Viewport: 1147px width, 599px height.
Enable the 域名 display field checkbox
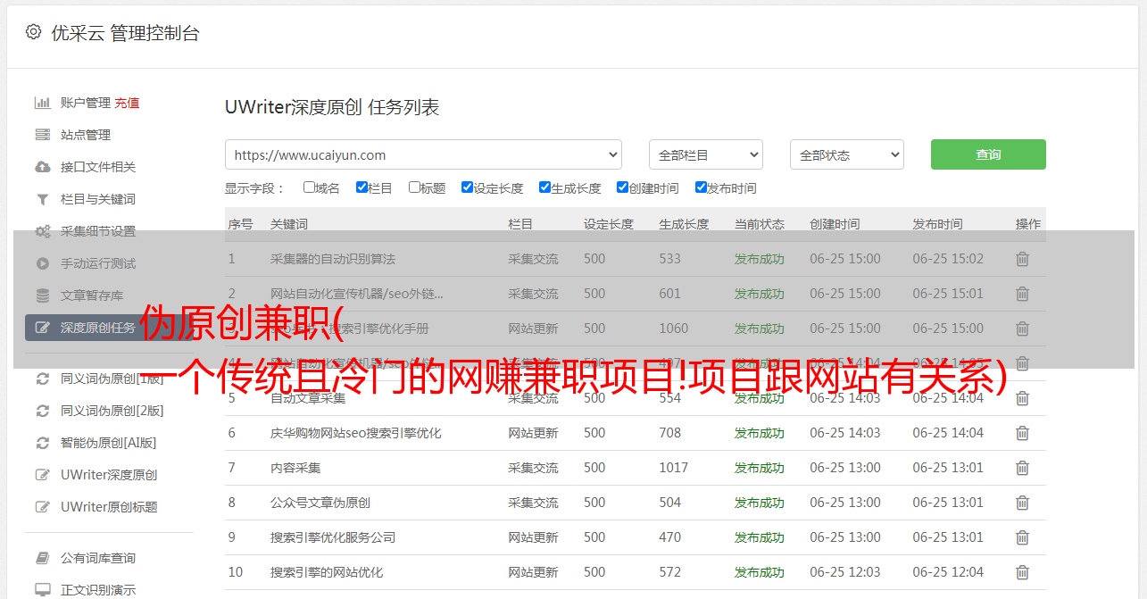point(309,187)
